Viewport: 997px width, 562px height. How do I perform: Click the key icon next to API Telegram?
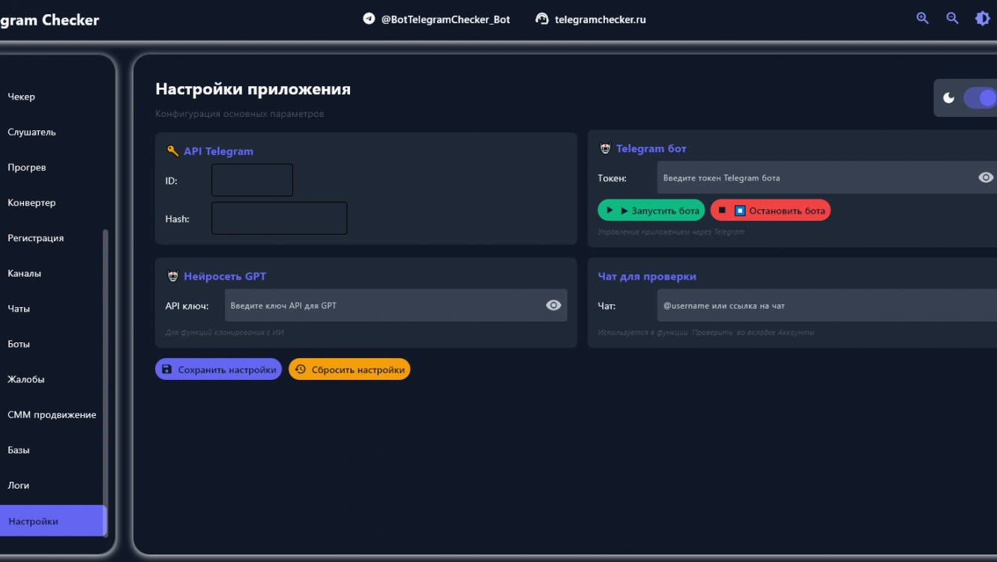coord(172,151)
